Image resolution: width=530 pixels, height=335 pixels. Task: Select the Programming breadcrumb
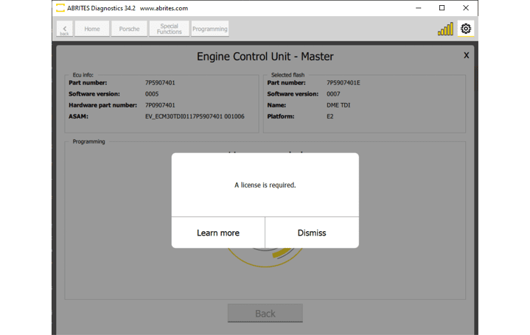coord(210,29)
